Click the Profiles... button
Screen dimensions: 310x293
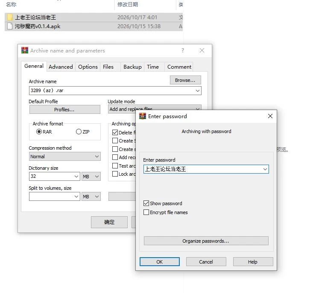pos(64,109)
